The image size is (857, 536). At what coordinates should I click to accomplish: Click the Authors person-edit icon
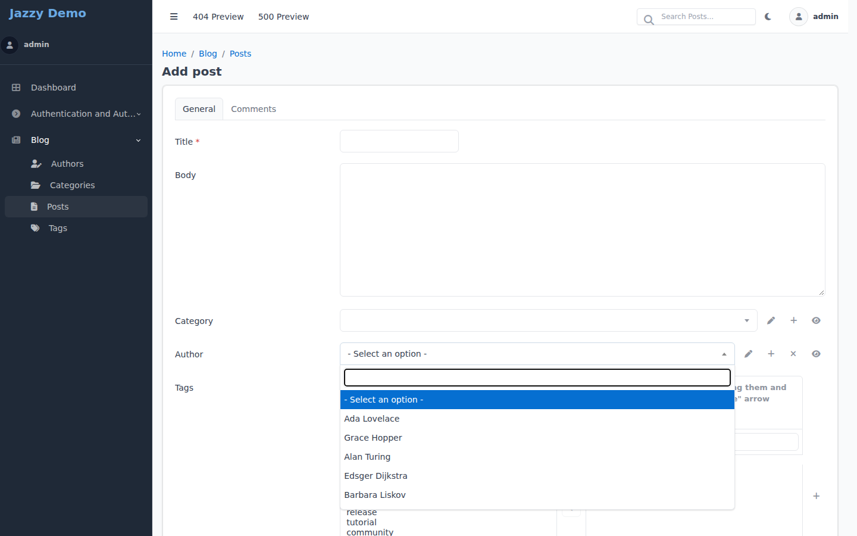(36, 164)
